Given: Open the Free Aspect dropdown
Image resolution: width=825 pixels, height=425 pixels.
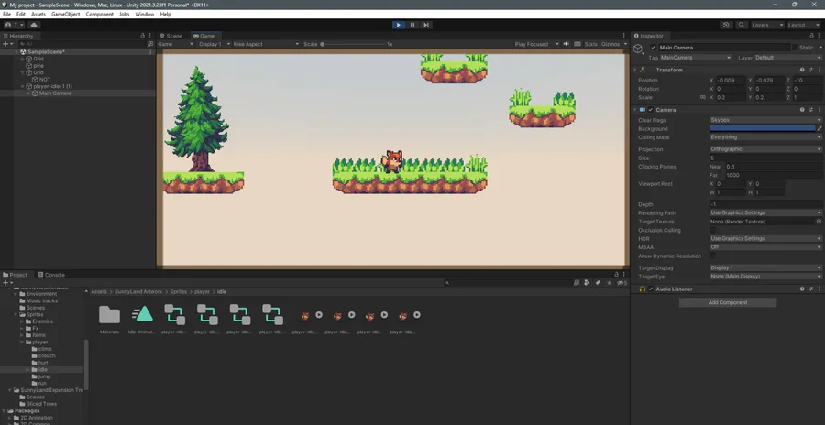Looking at the screenshot, I should 266,44.
